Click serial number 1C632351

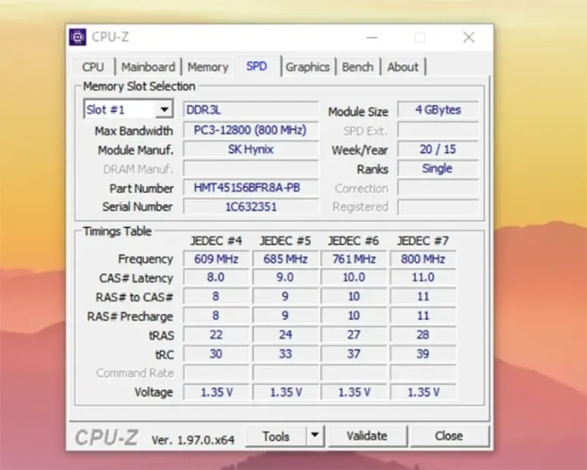251,207
